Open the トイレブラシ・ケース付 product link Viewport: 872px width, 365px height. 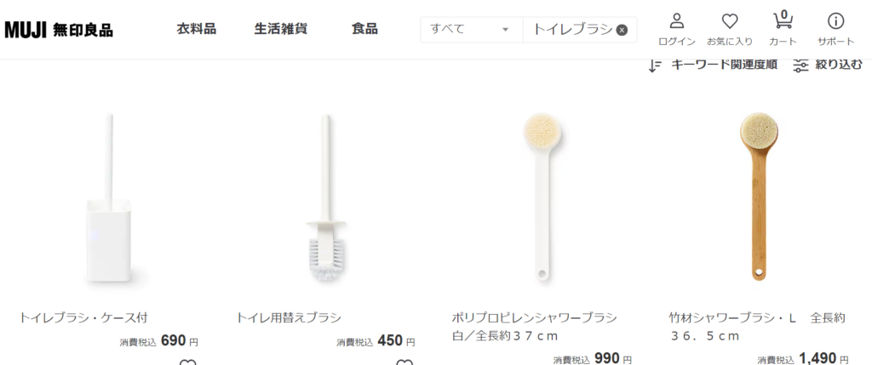click(83, 317)
